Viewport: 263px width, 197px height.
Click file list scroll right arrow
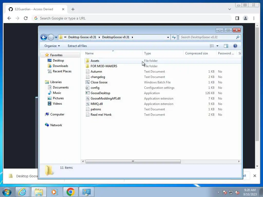click(x=239, y=162)
